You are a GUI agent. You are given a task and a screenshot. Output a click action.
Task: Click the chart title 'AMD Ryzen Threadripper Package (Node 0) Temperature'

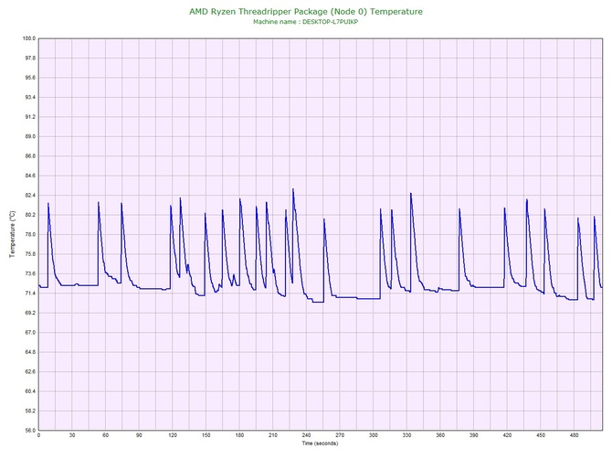point(306,11)
